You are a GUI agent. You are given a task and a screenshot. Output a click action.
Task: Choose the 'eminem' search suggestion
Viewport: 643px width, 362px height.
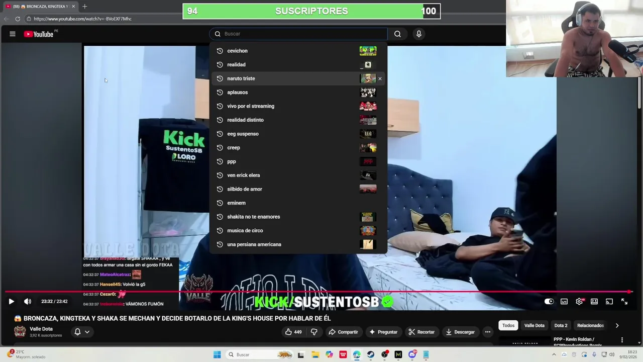(298, 203)
